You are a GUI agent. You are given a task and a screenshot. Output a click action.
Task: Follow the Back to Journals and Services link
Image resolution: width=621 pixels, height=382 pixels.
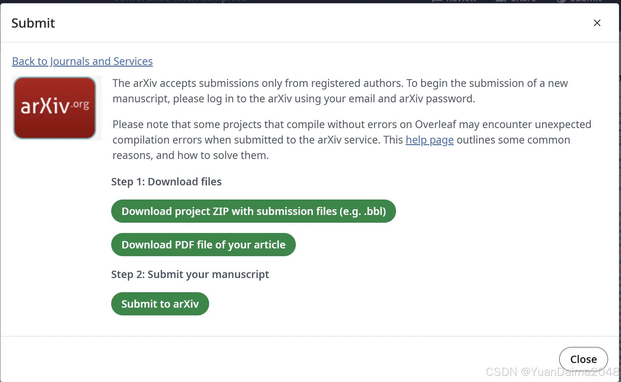click(82, 61)
